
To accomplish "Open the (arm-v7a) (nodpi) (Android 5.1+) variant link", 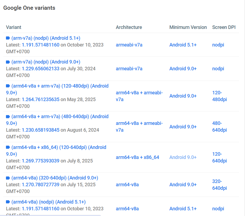I will pos(46,38).
